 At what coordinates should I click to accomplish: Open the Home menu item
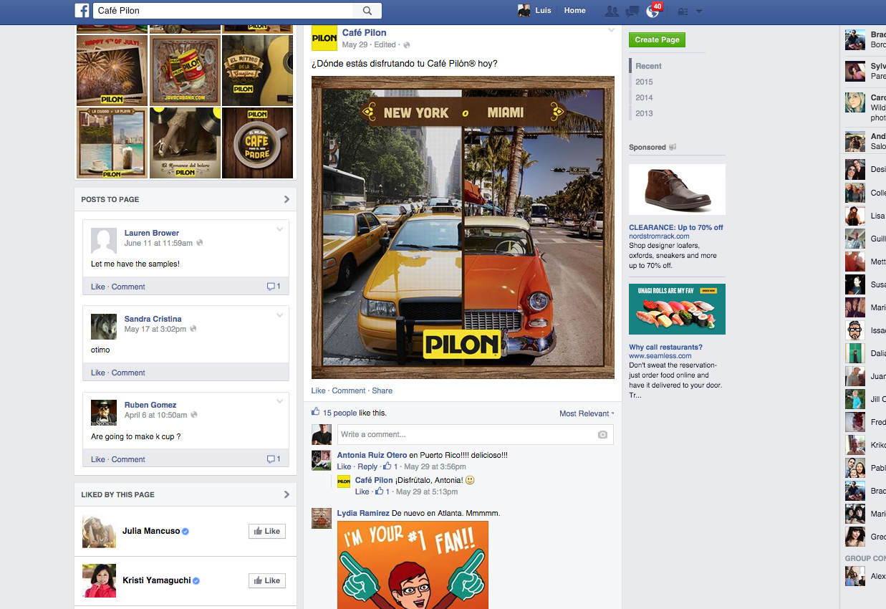point(574,11)
